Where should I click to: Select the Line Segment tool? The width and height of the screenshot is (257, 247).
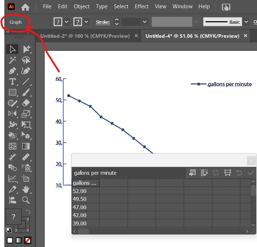(26, 82)
